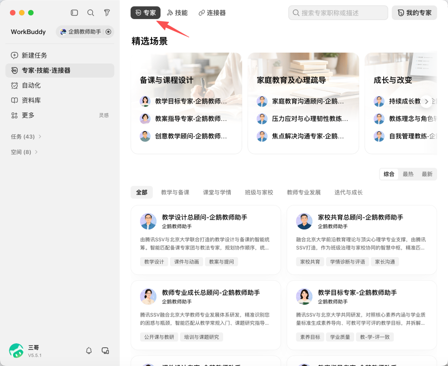Click the funnel filter icon in sidebar
The height and width of the screenshot is (366, 448).
click(107, 12)
